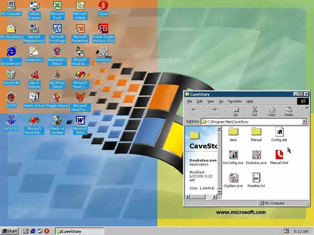
Task: Click the Cut toolbar button
Action: tap(255, 111)
